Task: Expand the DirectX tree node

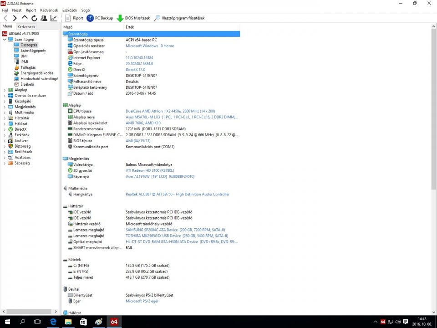Action: (5, 129)
